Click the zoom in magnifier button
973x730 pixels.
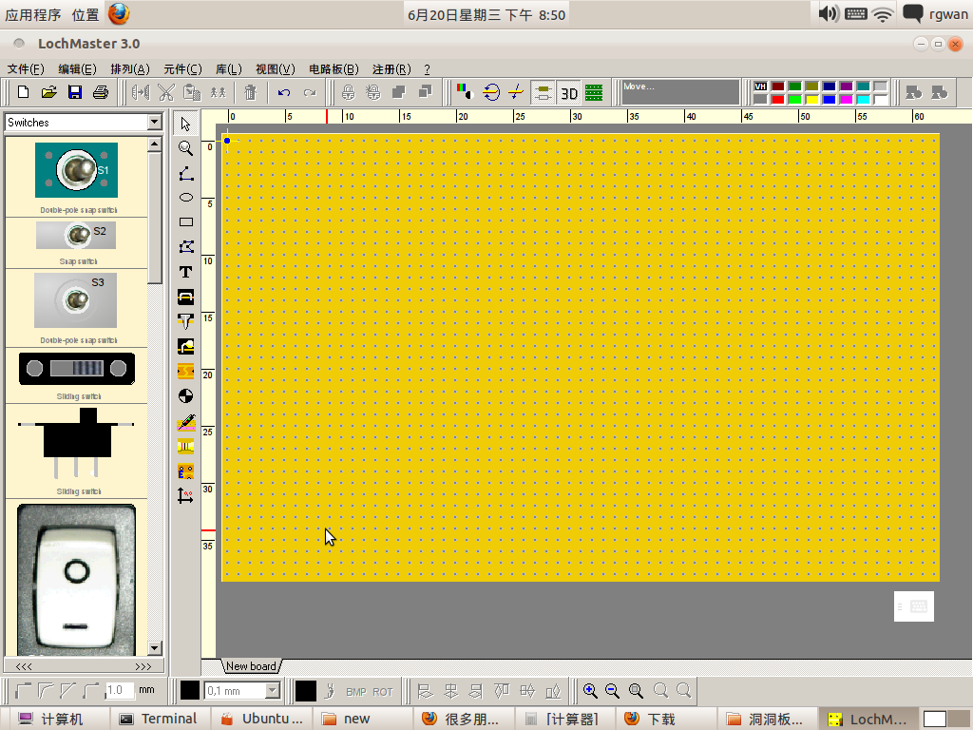click(x=590, y=691)
